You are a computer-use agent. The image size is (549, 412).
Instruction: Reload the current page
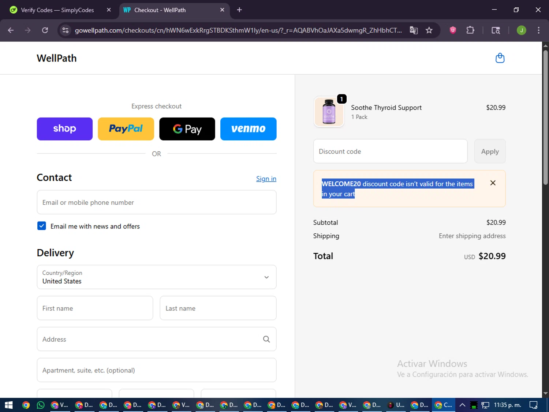pyautogui.click(x=45, y=30)
